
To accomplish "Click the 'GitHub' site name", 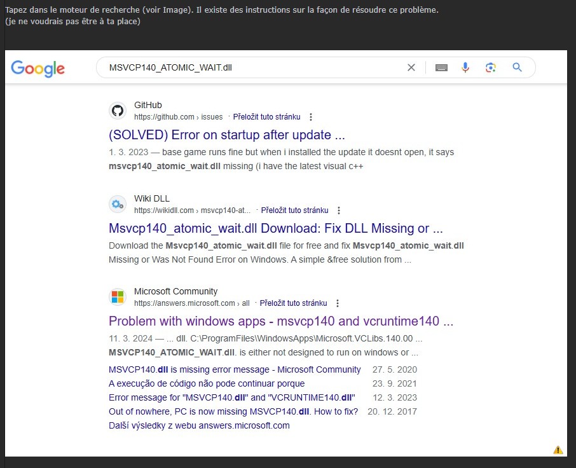I will click(x=147, y=105).
